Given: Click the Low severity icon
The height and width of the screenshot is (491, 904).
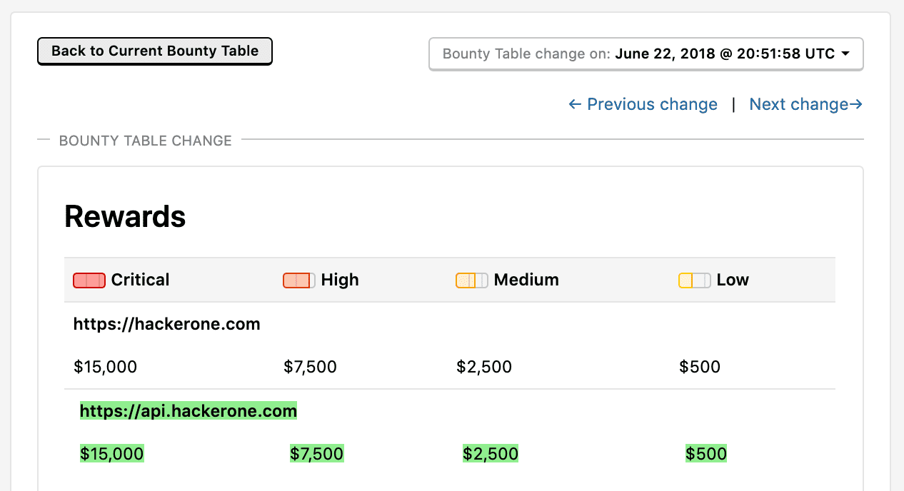Looking at the screenshot, I should tap(695, 280).
